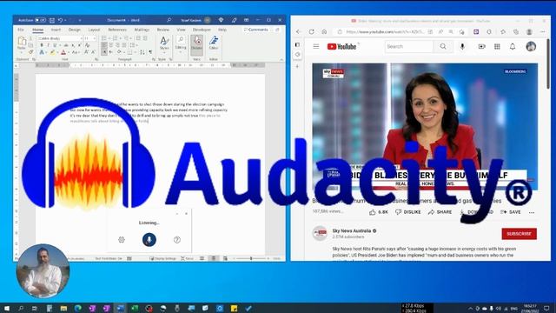Toggle Italic formatting in Word
Screen dimensions: 556x313
click(x=49, y=45)
